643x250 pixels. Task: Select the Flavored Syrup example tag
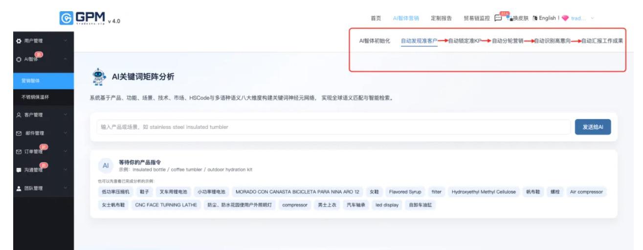tap(405, 192)
